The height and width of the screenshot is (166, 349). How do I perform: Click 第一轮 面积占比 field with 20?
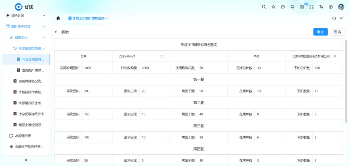pos(154,91)
